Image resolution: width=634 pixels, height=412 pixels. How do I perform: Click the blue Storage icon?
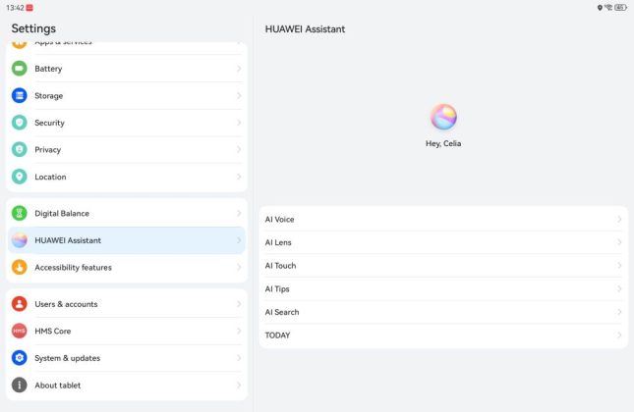coord(19,96)
